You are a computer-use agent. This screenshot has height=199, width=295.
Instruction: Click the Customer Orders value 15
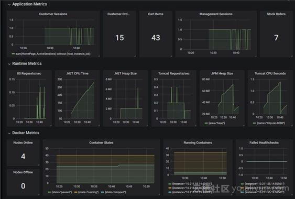tap(119, 38)
